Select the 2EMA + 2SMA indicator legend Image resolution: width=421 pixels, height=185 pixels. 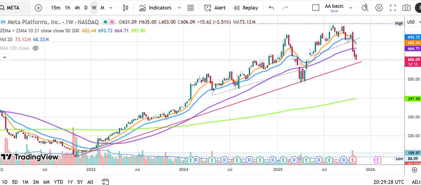[x=40, y=31]
